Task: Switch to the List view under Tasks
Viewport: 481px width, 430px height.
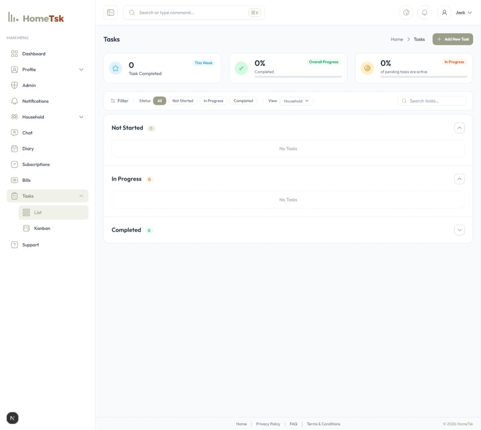Action: 38,212
